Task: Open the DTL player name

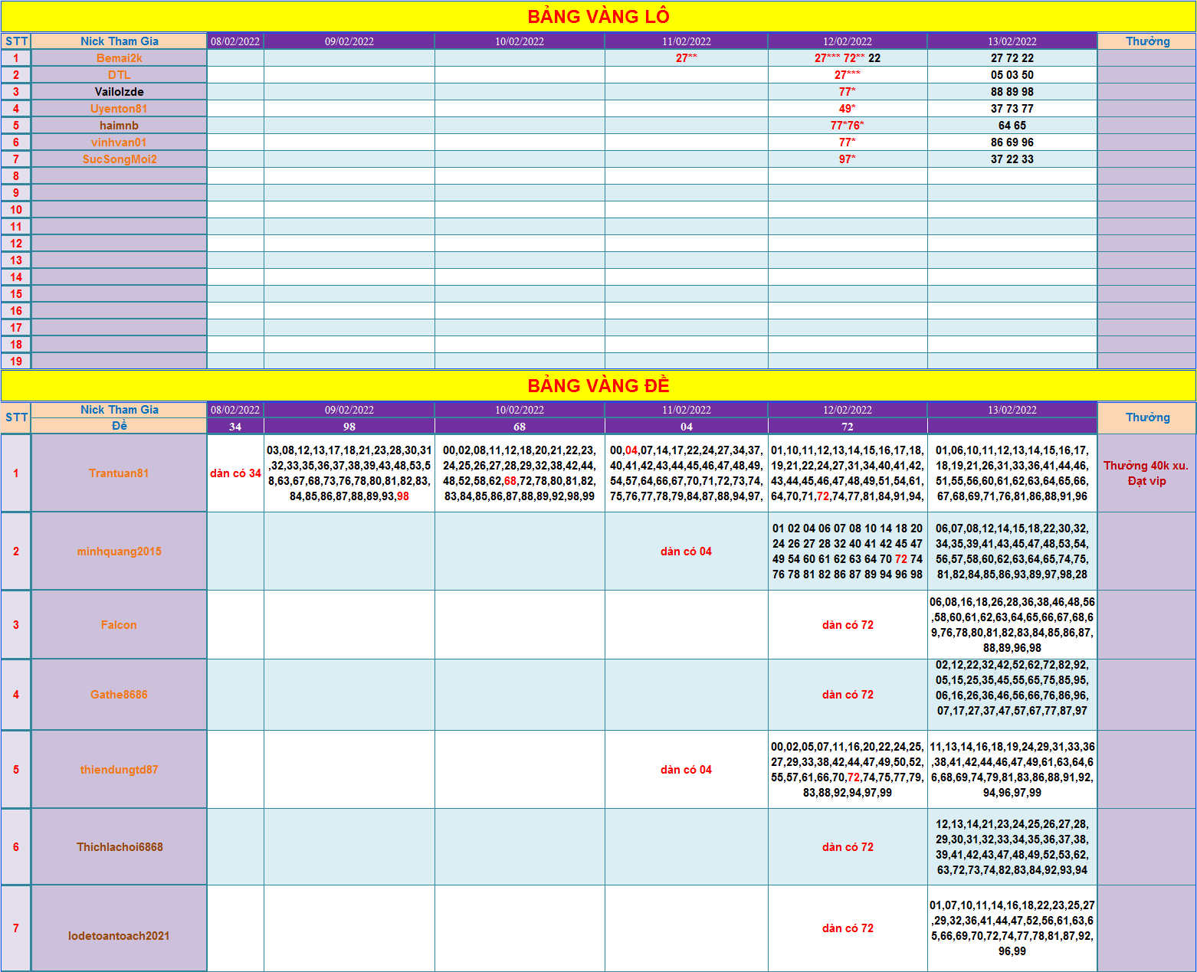Action: coord(119,75)
